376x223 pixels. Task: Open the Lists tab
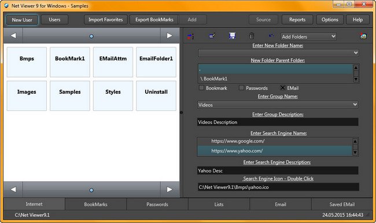(219, 204)
